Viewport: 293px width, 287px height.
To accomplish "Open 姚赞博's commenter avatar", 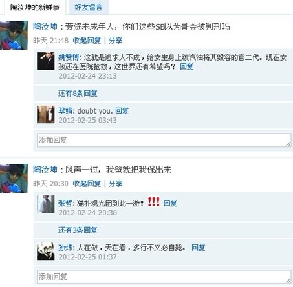I will coord(45,61).
